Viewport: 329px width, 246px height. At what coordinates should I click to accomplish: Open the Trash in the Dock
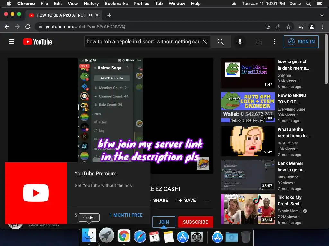tap(245, 237)
